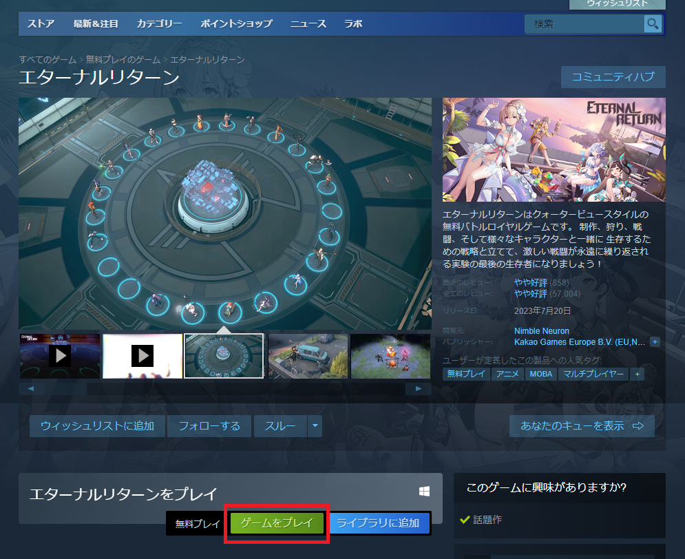This screenshot has width=685, height=559.
Task: Open publisher Kakao Games Europe link
Action: 579,342
